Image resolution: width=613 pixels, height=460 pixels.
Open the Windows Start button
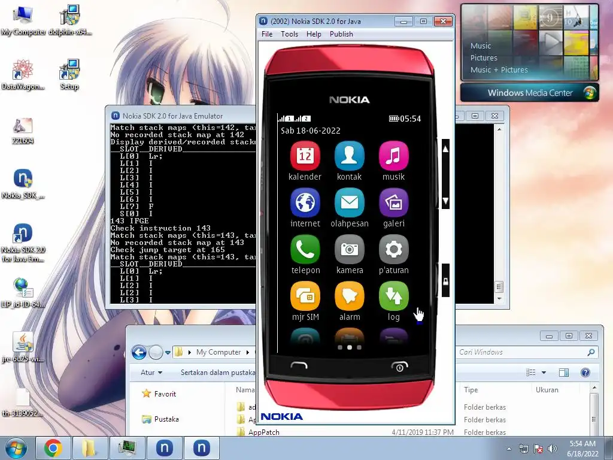[16, 448]
